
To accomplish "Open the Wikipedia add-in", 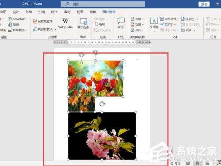I will click(x=65, y=23).
